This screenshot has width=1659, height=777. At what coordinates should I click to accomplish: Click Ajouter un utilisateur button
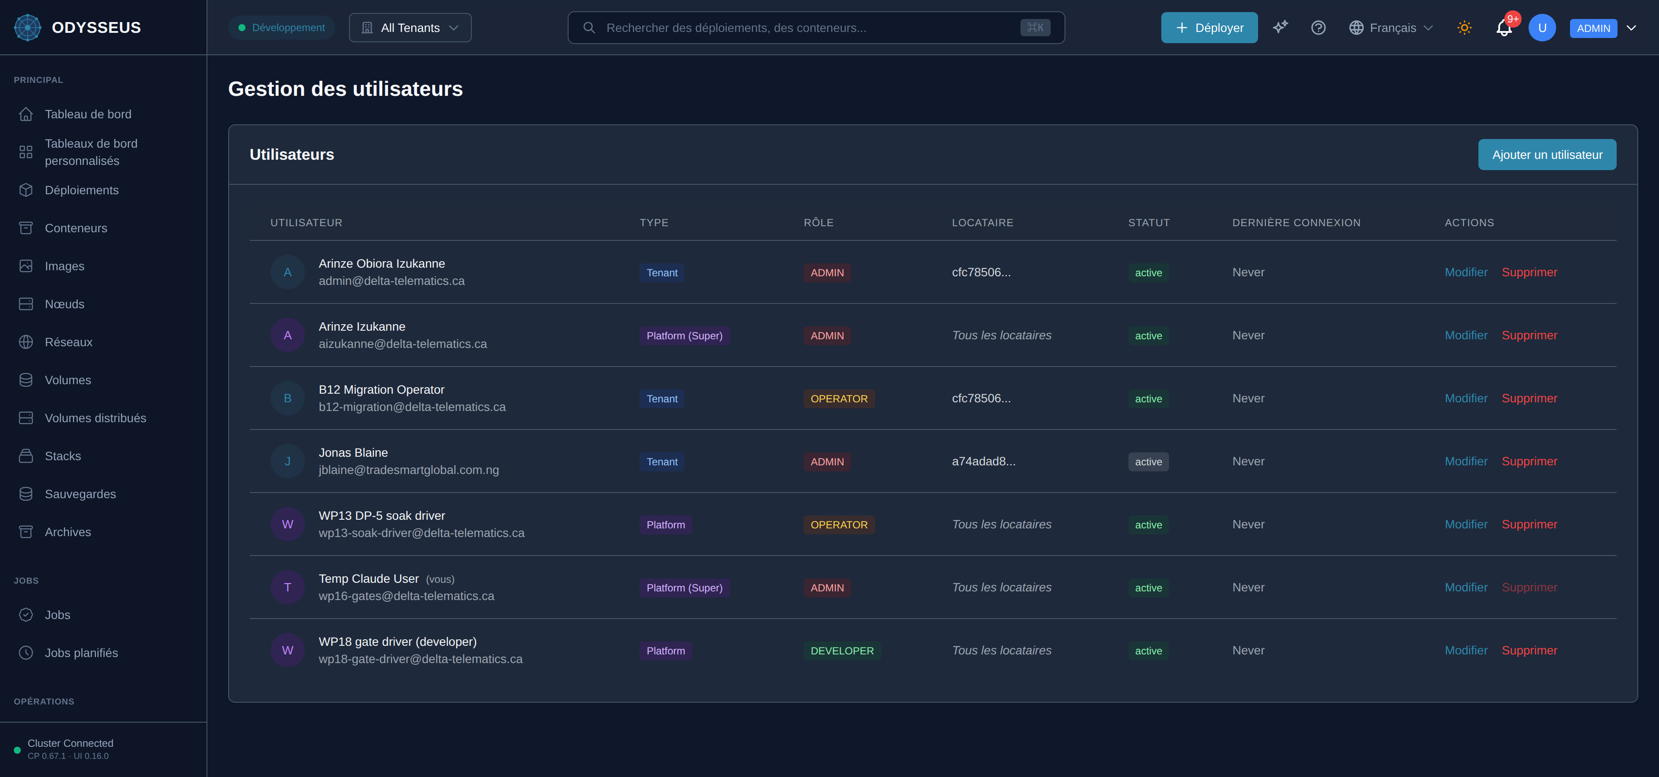[x=1547, y=155]
